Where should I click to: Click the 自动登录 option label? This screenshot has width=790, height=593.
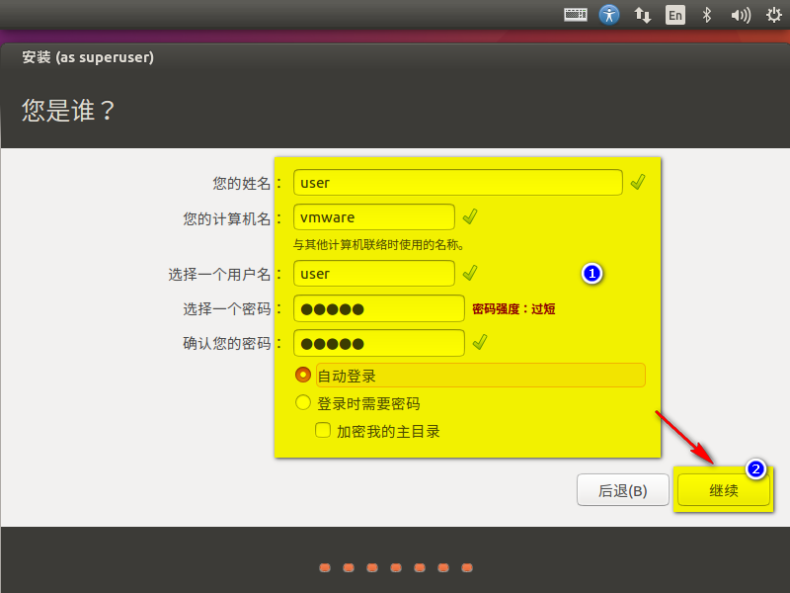347,376
